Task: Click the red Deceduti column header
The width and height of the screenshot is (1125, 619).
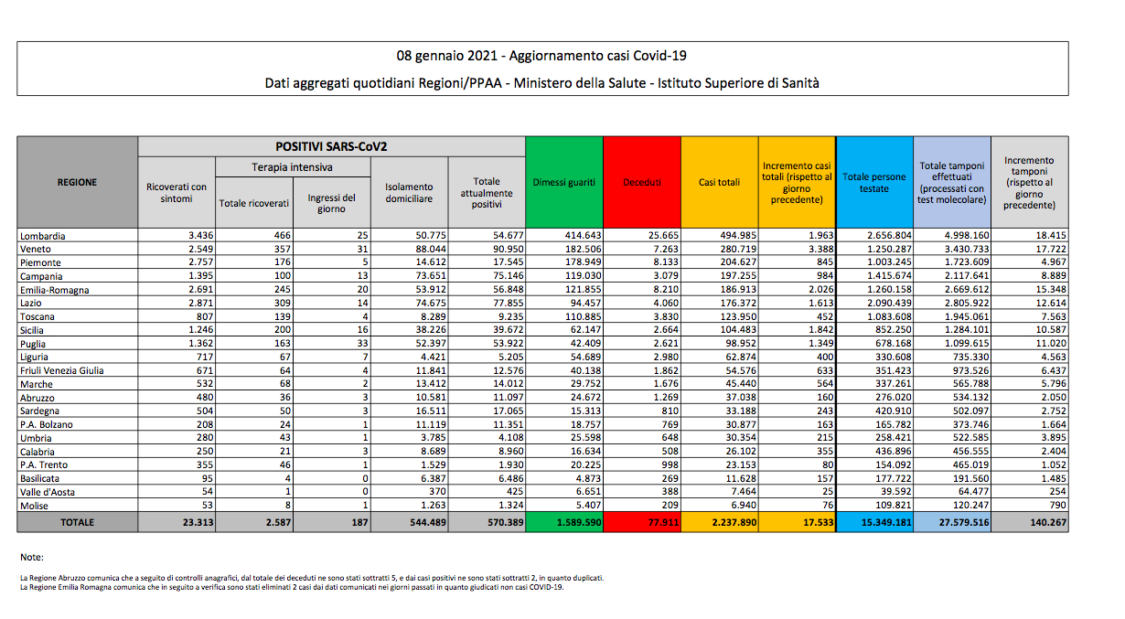Action: point(641,182)
